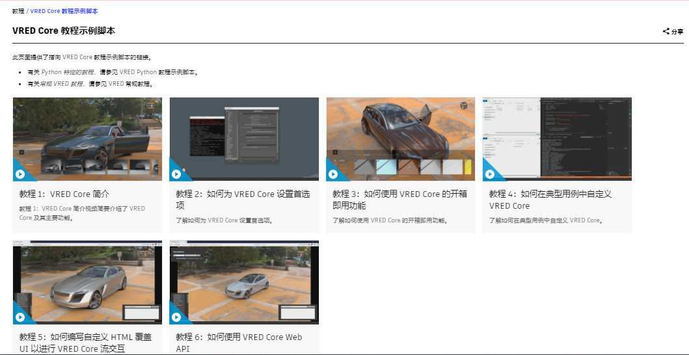
Task: Click the share icon at top right
Action: point(666,31)
